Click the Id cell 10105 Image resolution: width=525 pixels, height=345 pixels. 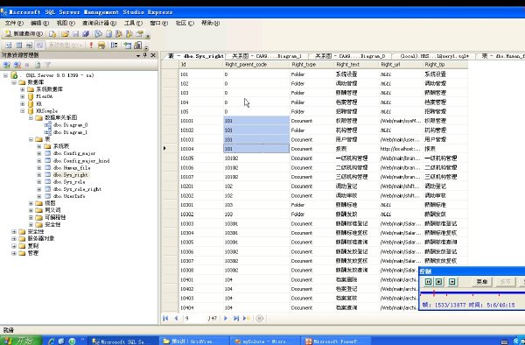[x=201, y=158]
